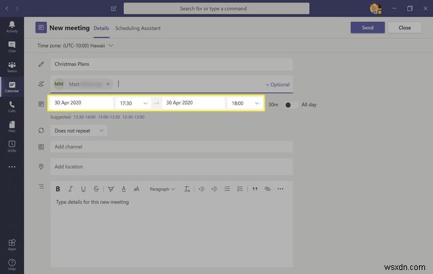Decrease paragraph indent

[202, 189]
